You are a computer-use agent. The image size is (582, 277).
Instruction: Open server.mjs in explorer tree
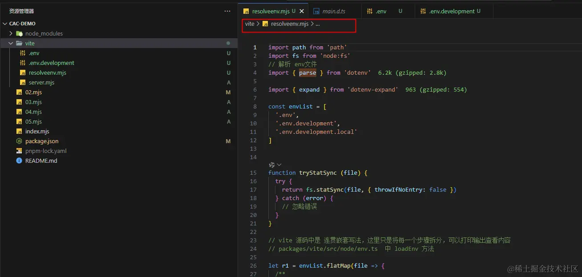point(41,82)
